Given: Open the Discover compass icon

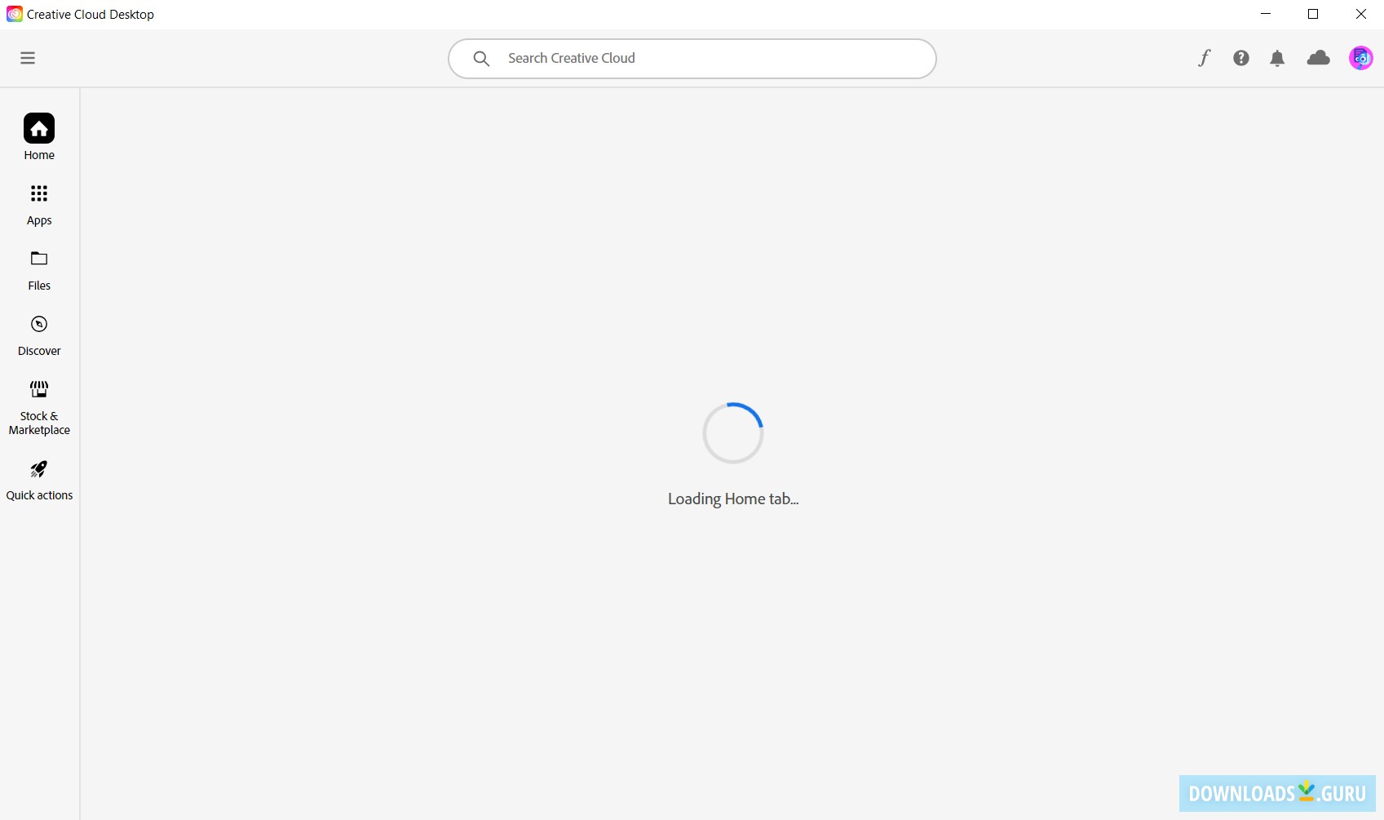Looking at the screenshot, I should coord(38,324).
